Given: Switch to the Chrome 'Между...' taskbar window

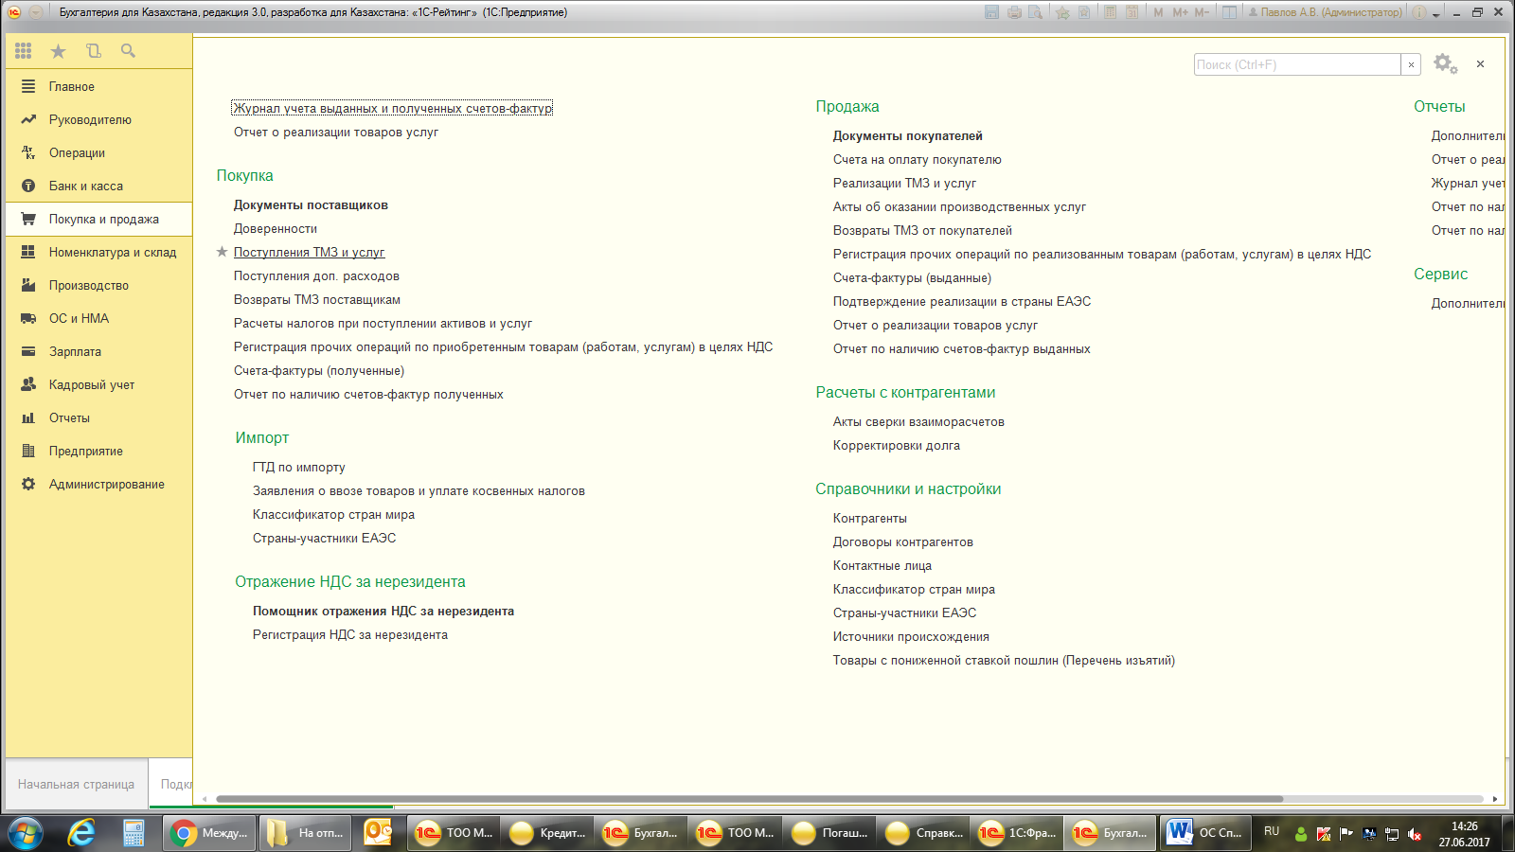Looking at the screenshot, I should point(209,833).
